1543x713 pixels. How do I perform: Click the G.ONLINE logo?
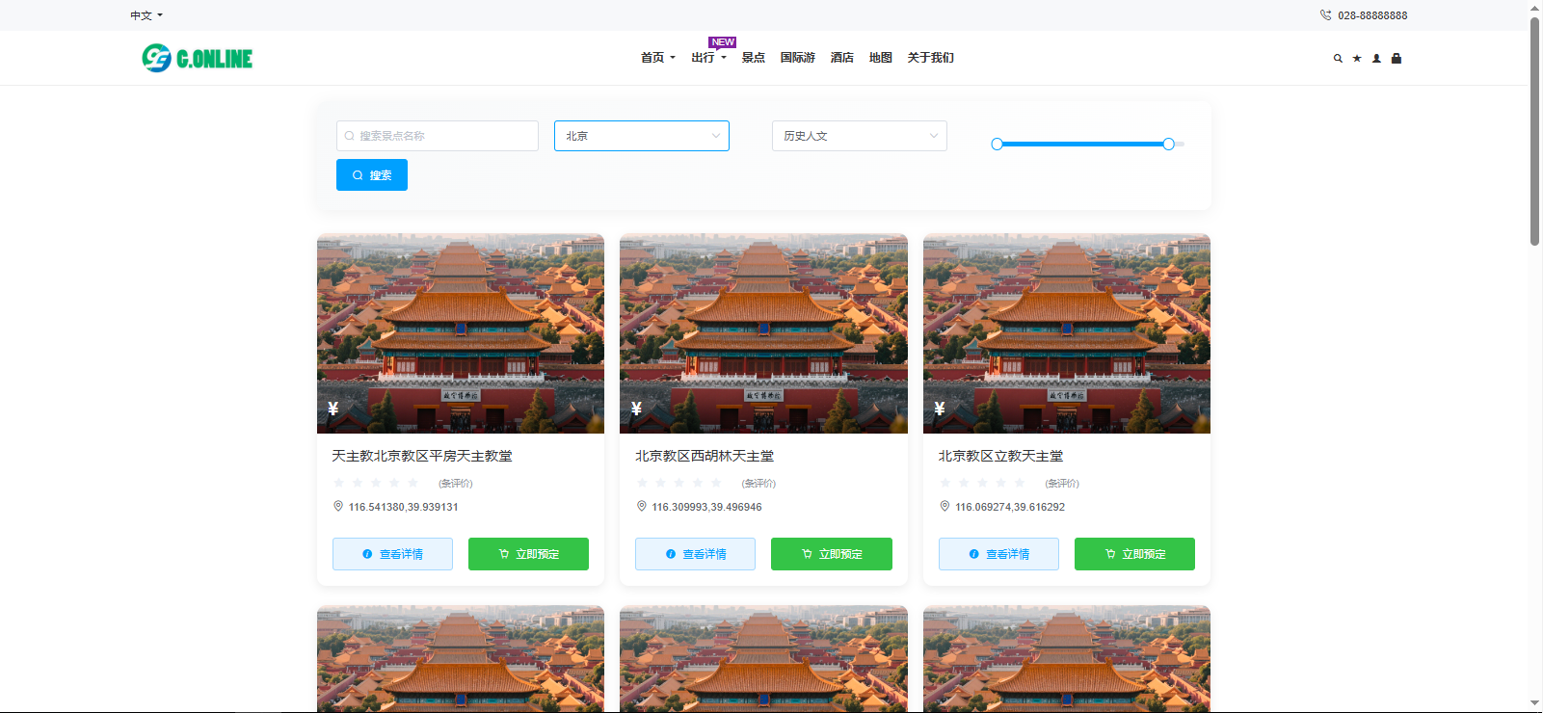(x=198, y=58)
